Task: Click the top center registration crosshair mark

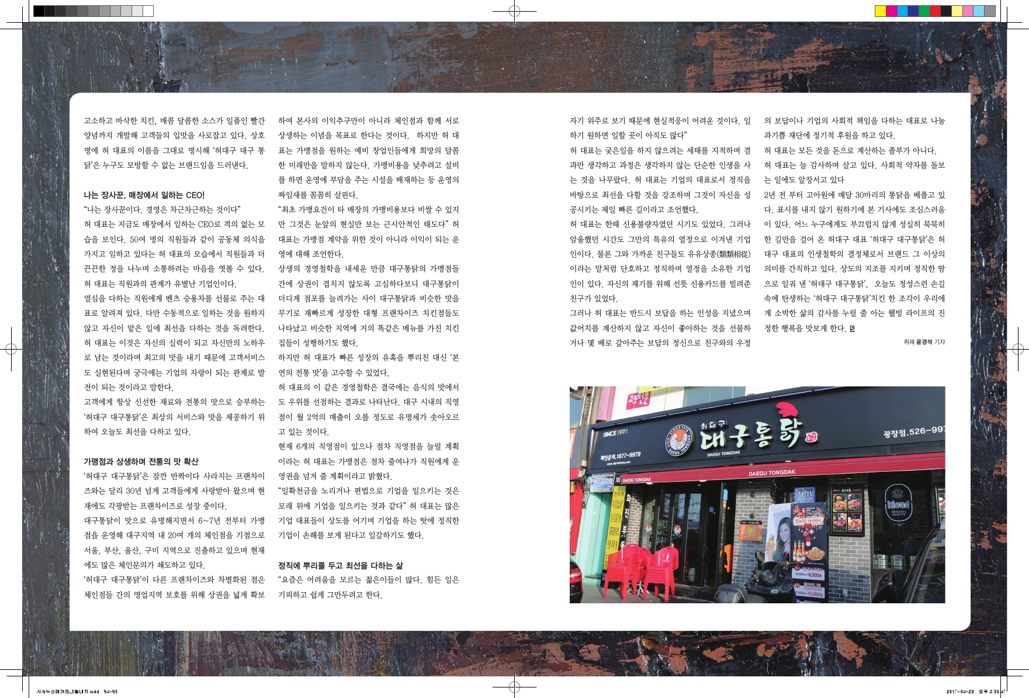Action: (x=514, y=11)
